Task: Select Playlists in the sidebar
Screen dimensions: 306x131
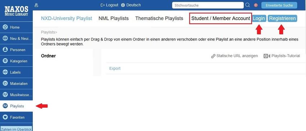Action: [17, 106]
